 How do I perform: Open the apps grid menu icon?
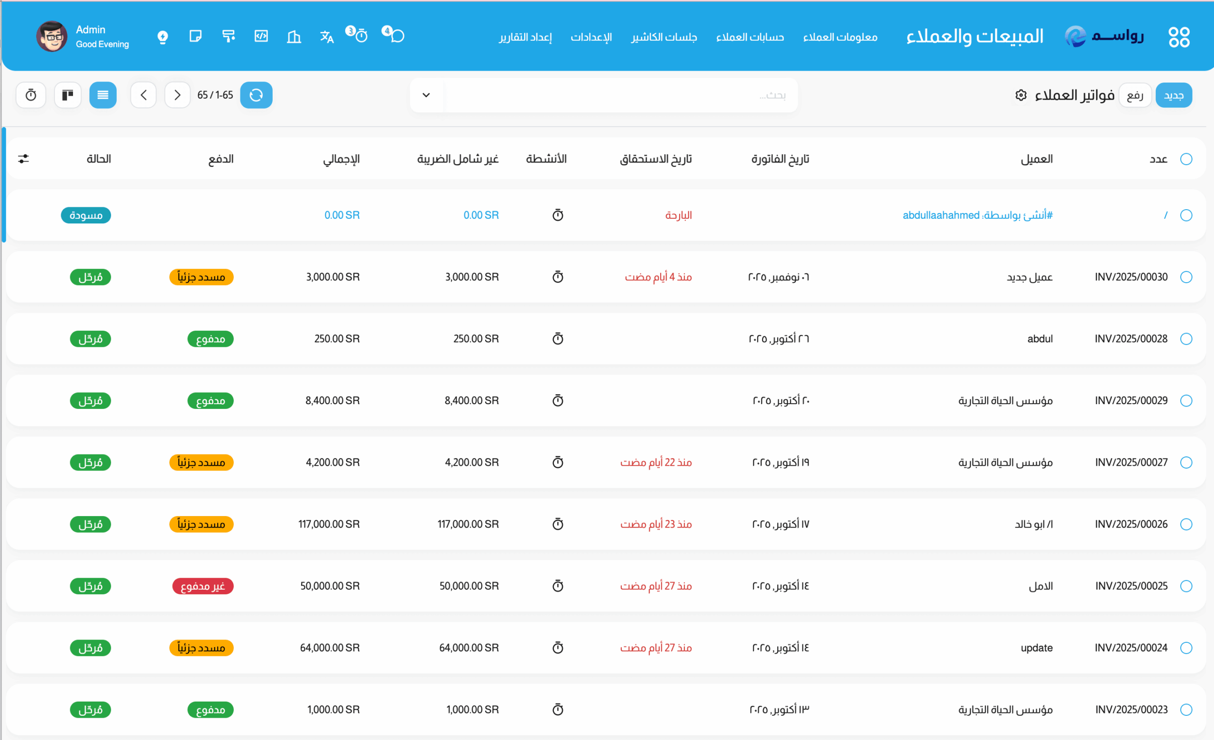tap(1178, 37)
